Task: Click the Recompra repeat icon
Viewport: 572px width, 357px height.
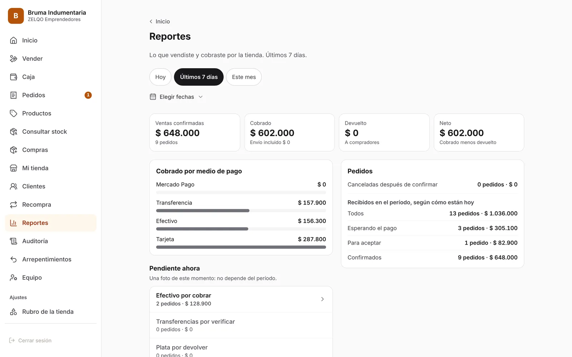Action: point(14,205)
